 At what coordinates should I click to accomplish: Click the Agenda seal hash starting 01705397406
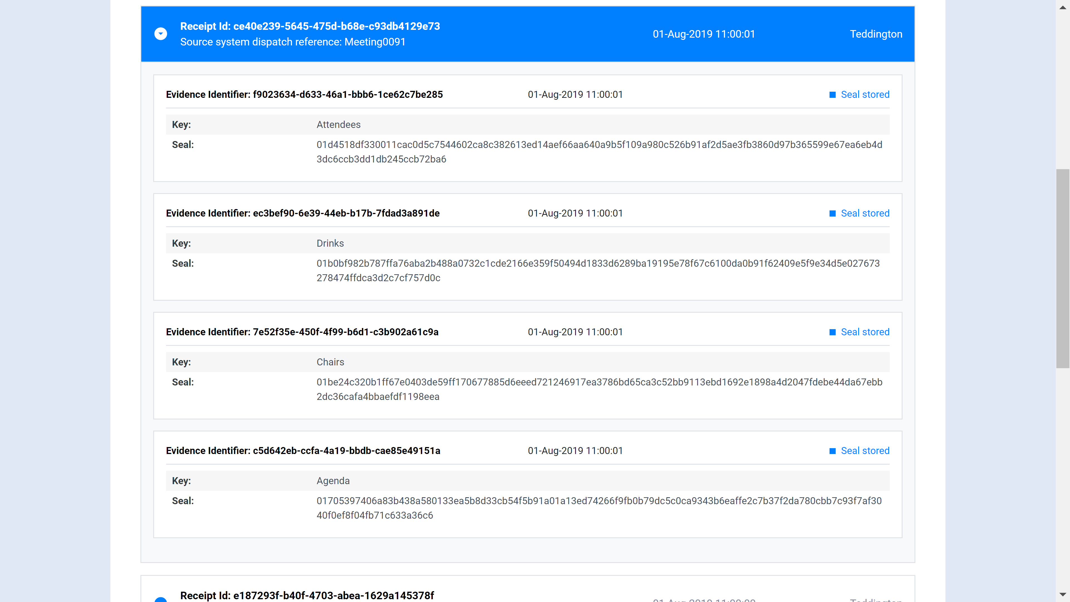599,509
